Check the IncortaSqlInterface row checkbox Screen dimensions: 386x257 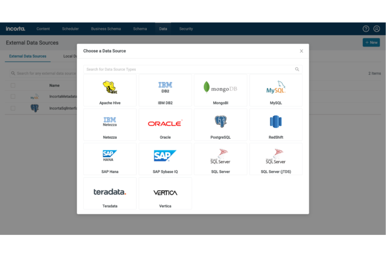click(x=13, y=108)
